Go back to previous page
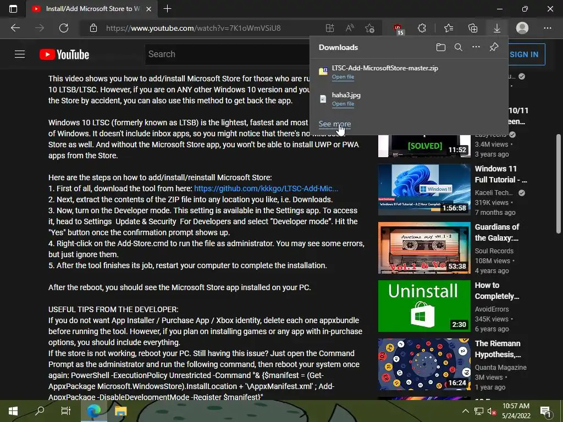Image resolution: width=563 pixels, height=422 pixels. [x=15, y=28]
